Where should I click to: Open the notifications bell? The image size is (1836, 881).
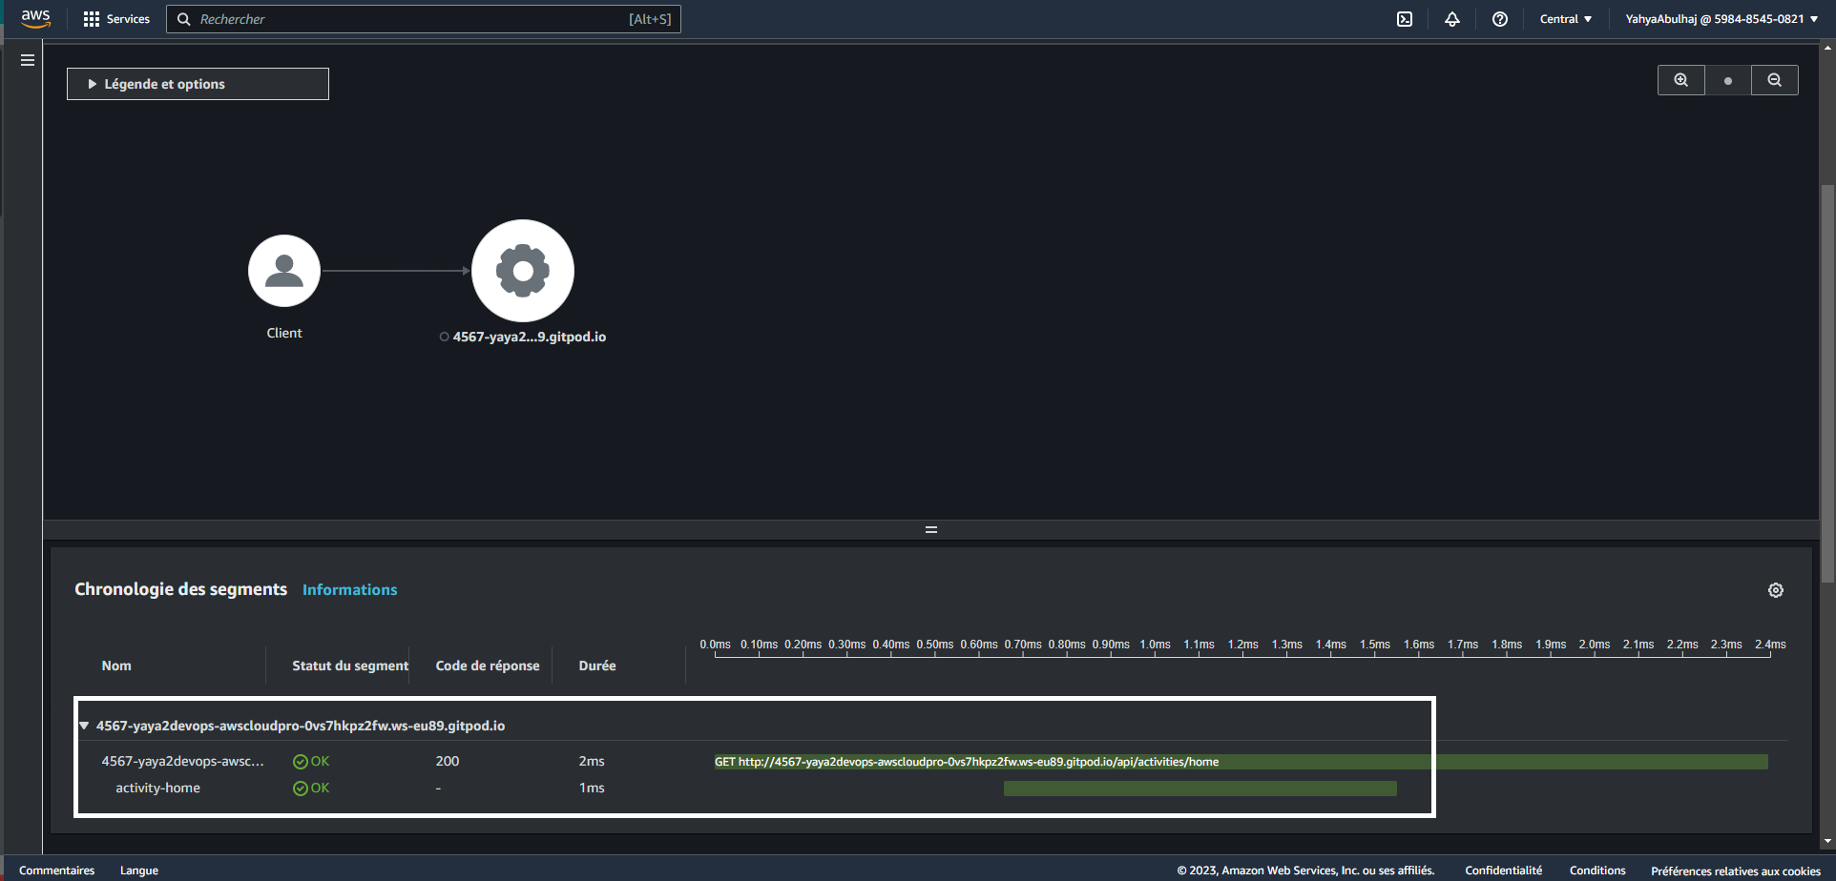click(x=1452, y=19)
